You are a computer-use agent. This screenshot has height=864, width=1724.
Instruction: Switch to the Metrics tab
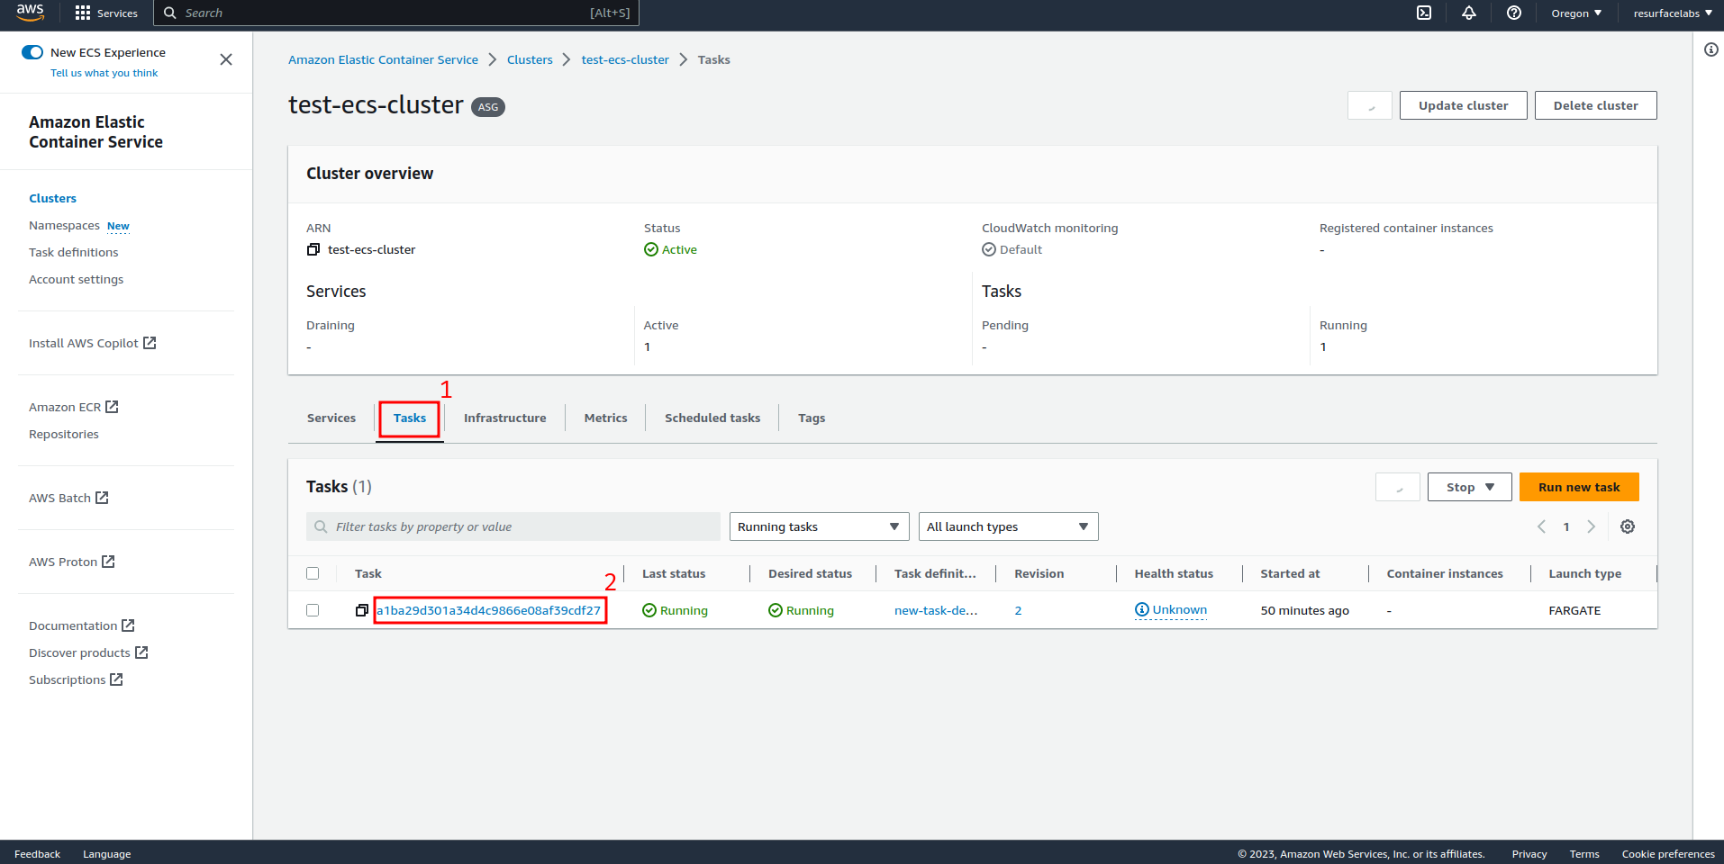click(x=605, y=418)
